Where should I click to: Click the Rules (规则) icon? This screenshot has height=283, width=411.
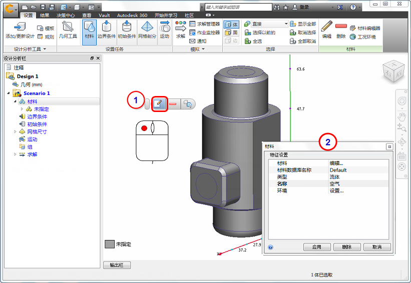[46, 36]
